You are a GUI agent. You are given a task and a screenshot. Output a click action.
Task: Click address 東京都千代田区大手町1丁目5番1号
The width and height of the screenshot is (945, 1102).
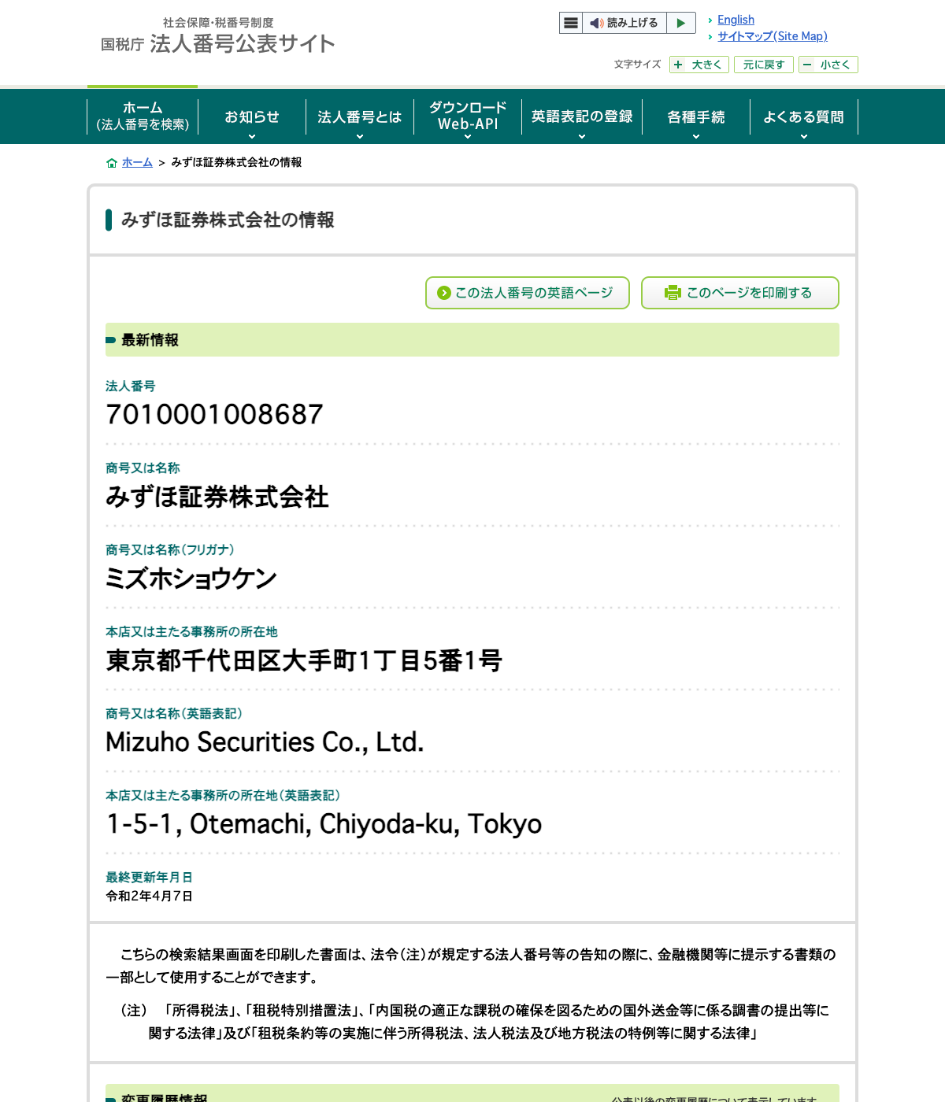click(x=304, y=660)
